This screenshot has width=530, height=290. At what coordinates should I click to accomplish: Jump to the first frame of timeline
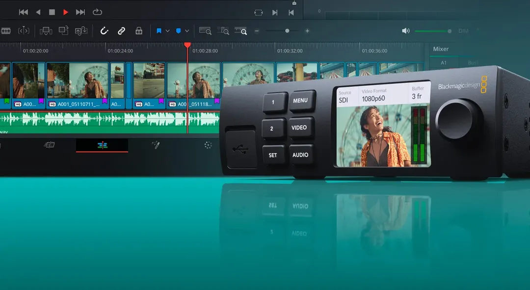point(24,12)
